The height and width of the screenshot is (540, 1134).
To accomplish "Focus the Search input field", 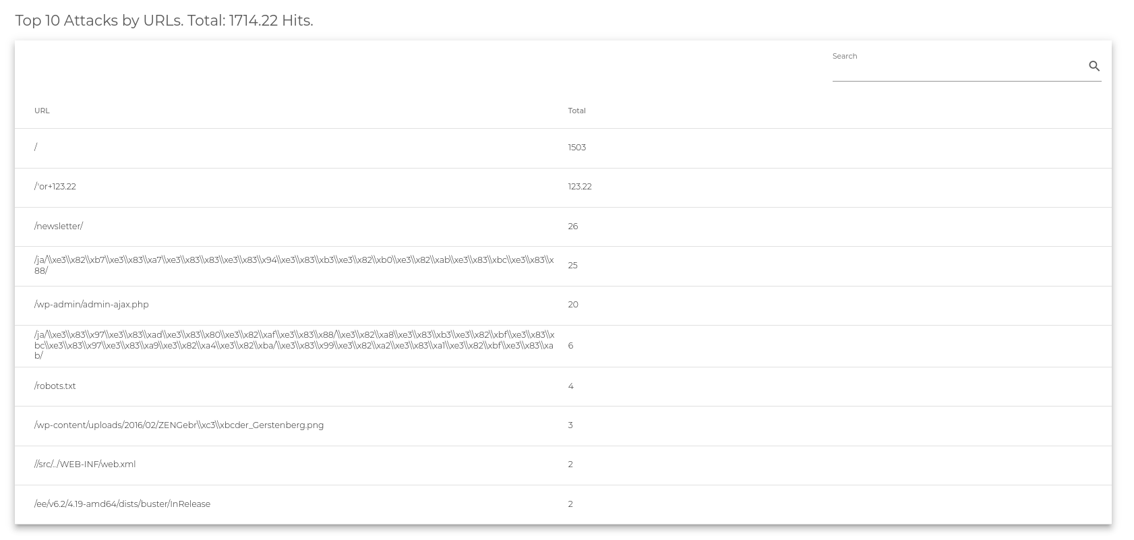I will 959,67.
